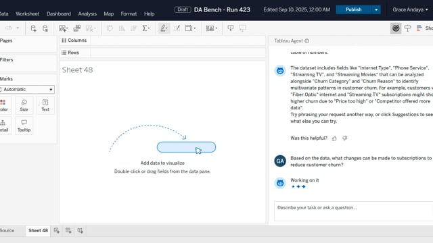Open the Show Me panel
The width and height of the screenshot is (433, 243).
point(425,28)
